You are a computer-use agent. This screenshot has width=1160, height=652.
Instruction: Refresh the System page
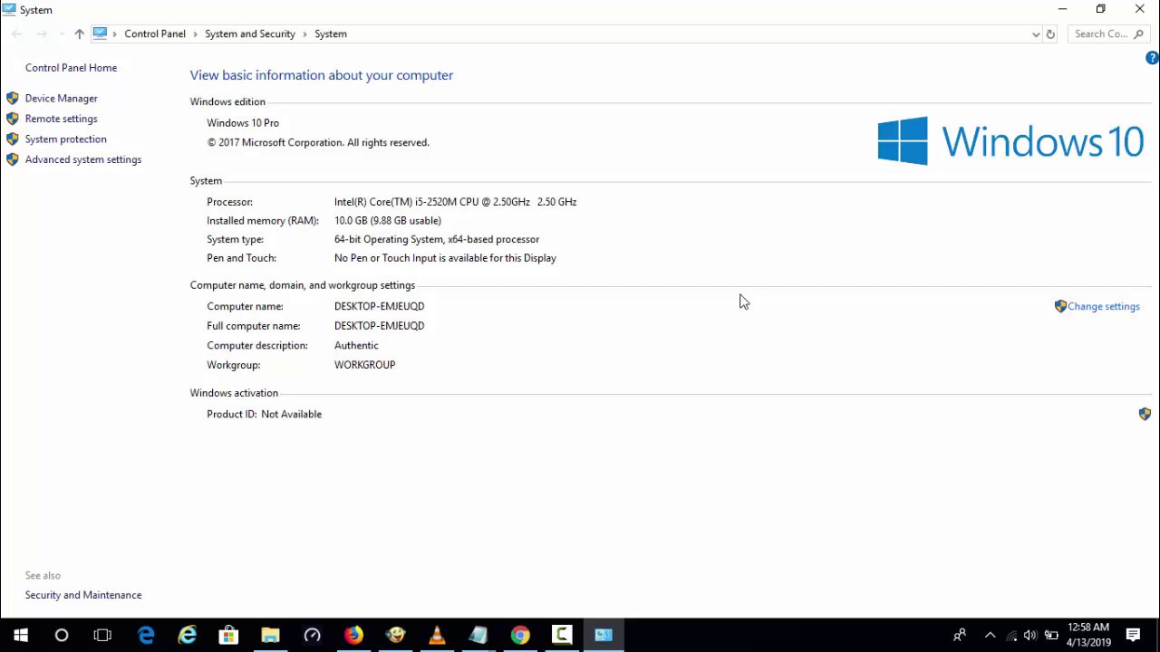coord(1050,34)
